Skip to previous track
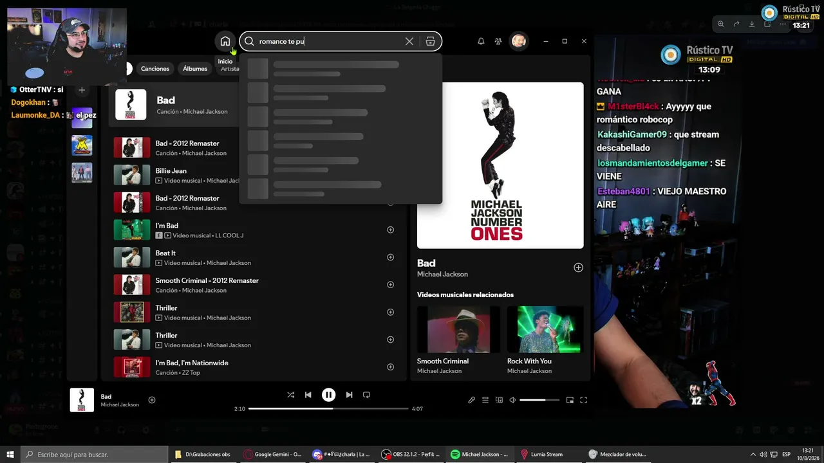The width and height of the screenshot is (824, 463). [308, 395]
